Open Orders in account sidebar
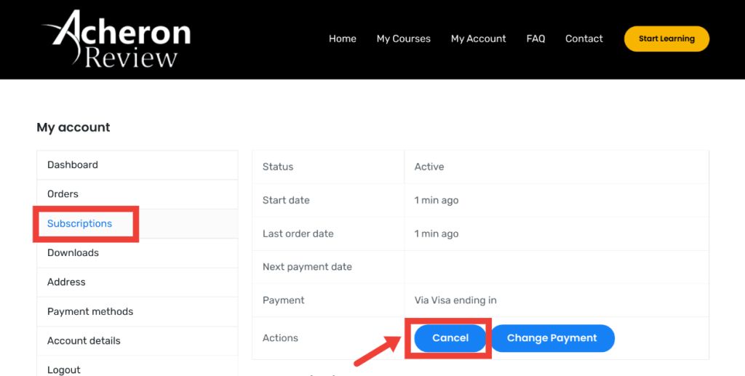The width and height of the screenshot is (745, 376). point(63,194)
